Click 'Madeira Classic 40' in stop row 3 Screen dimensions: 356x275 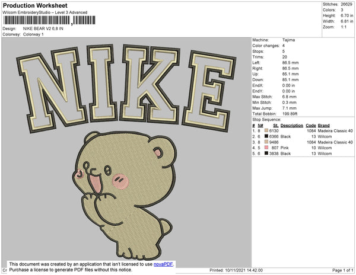pyautogui.click(x=335, y=142)
